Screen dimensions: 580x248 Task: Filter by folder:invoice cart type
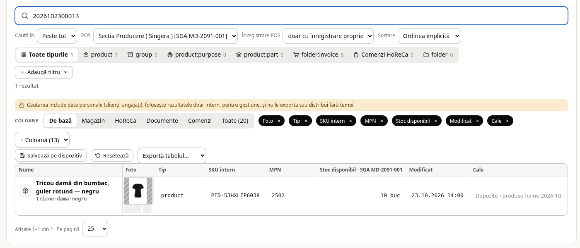[x=318, y=55]
